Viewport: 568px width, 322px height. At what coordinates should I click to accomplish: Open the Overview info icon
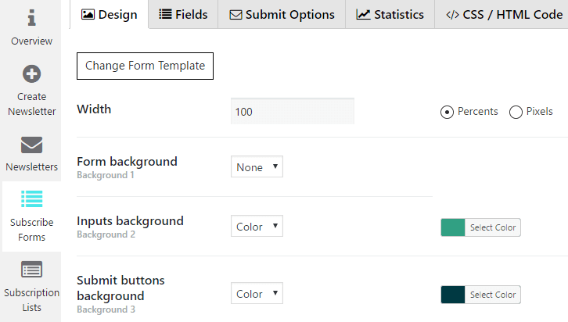click(32, 18)
